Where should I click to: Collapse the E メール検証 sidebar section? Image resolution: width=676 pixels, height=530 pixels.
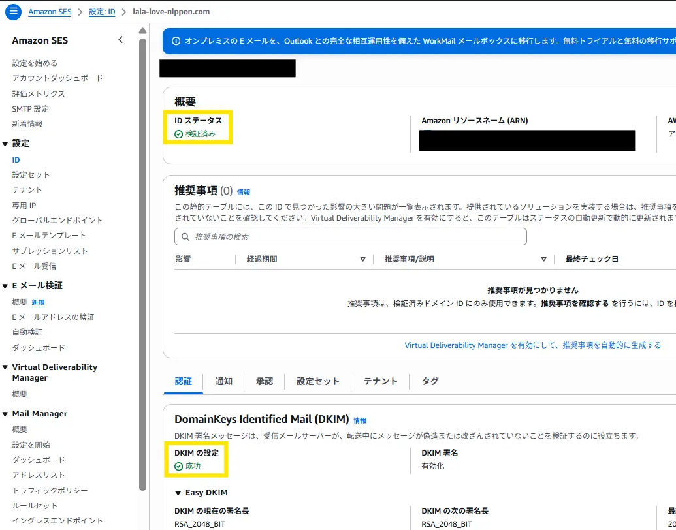pyautogui.click(x=5, y=286)
